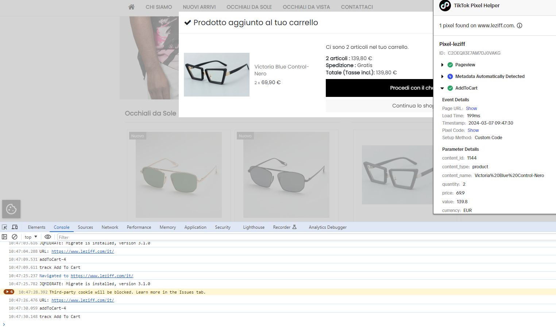Switch to the Elements tab

click(36, 227)
